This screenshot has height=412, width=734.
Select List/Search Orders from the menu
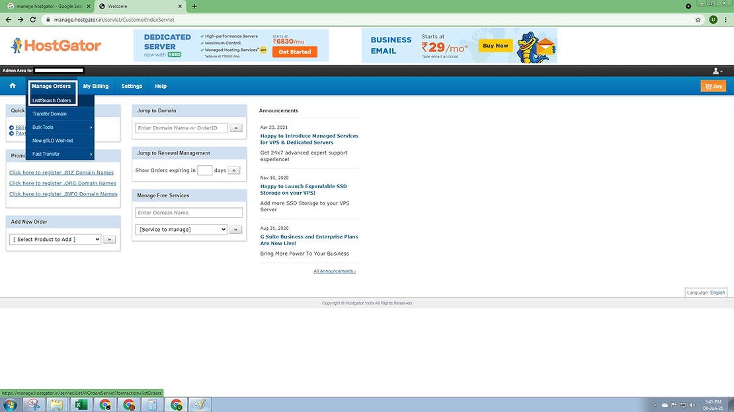click(x=52, y=100)
